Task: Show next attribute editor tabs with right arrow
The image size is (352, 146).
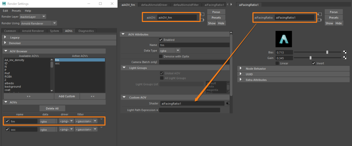Action: (x=231, y=4)
